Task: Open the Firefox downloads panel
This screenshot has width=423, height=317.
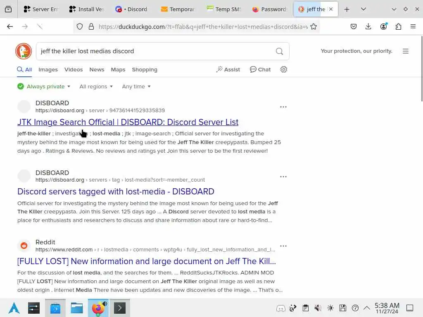Action: [x=368, y=26]
